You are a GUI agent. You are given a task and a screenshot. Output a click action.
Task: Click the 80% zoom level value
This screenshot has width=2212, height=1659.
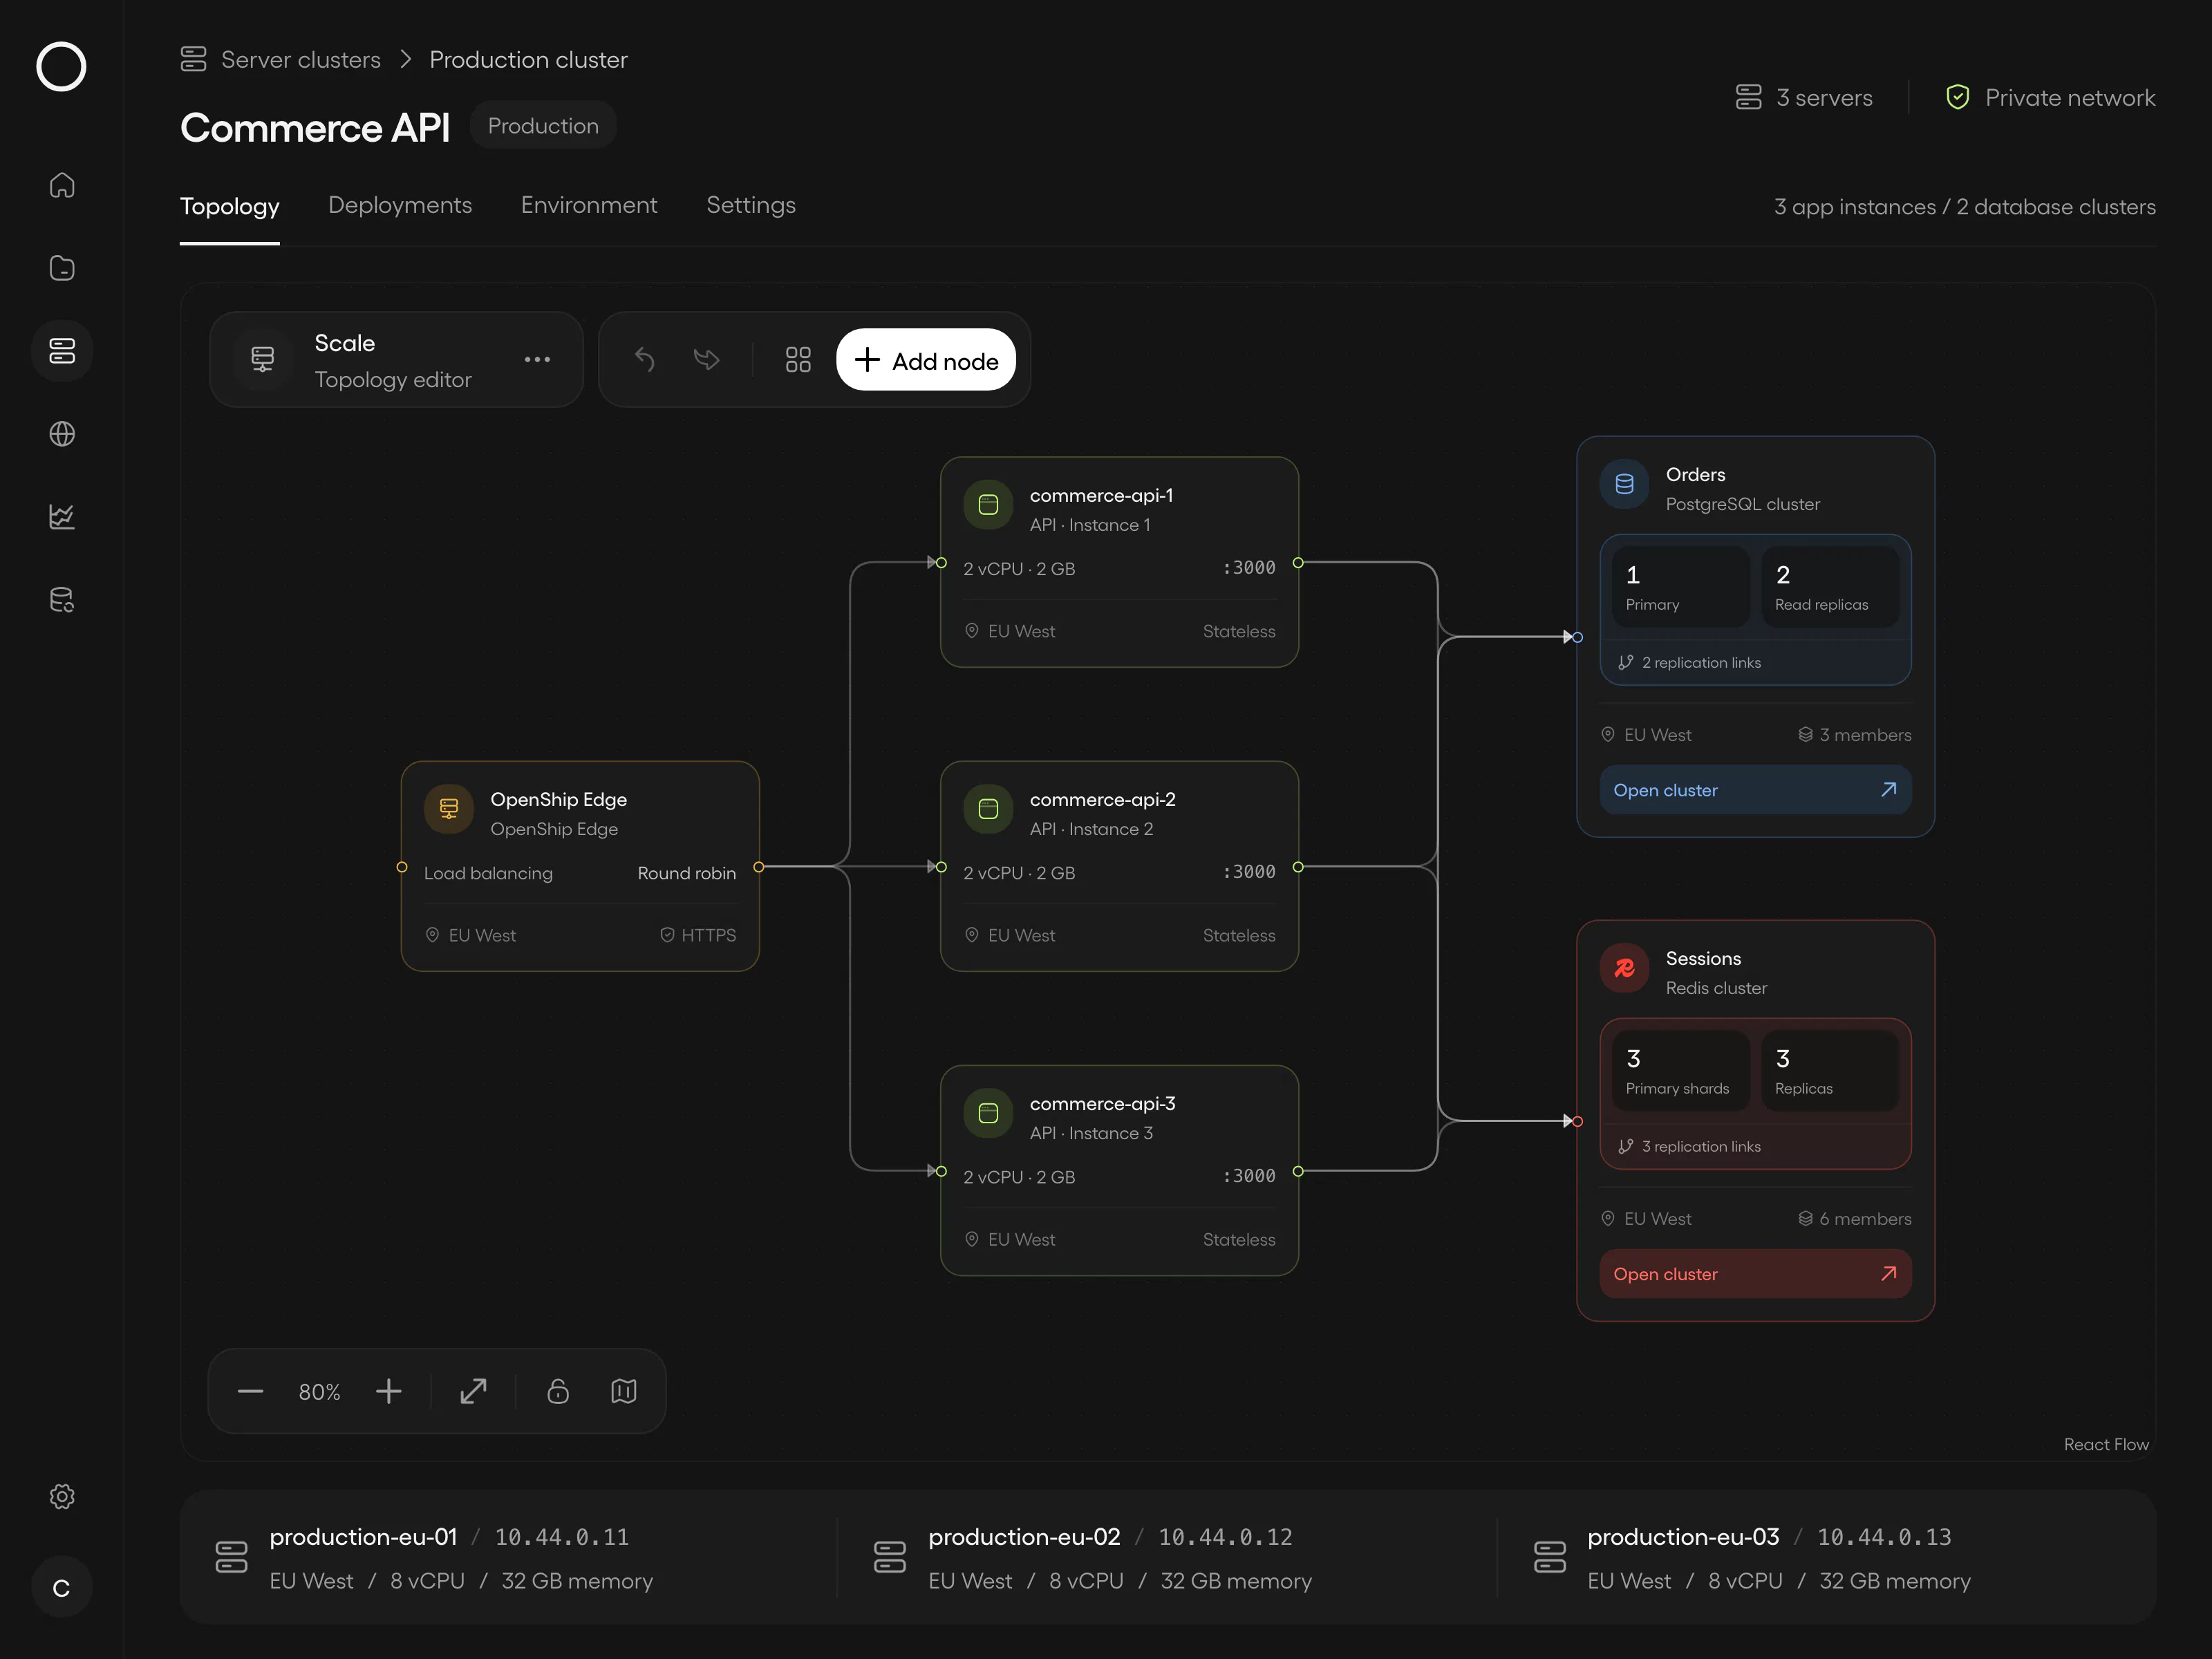pos(320,1392)
